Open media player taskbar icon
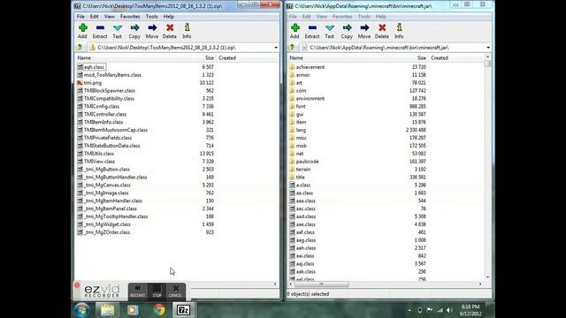 coord(133,310)
